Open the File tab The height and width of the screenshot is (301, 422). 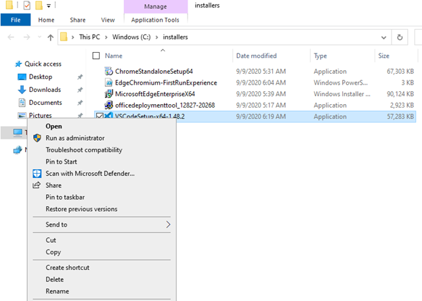click(16, 20)
